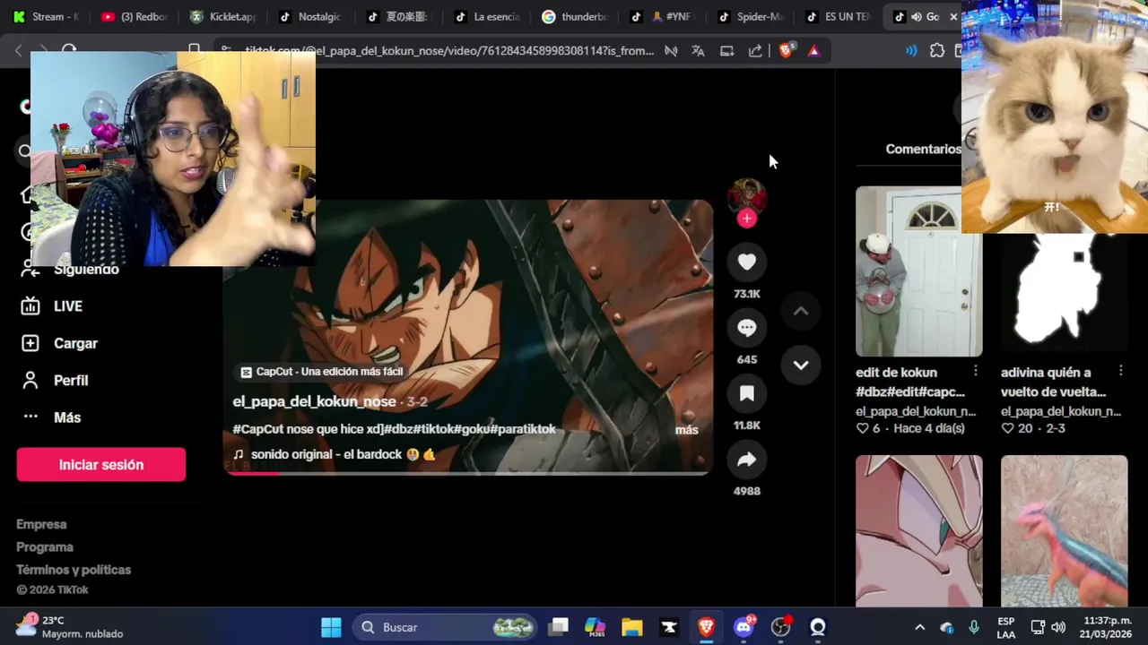This screenshot has height=645, width=1148.
Task: Click the browser back arrow
Action: click(19, 51)
